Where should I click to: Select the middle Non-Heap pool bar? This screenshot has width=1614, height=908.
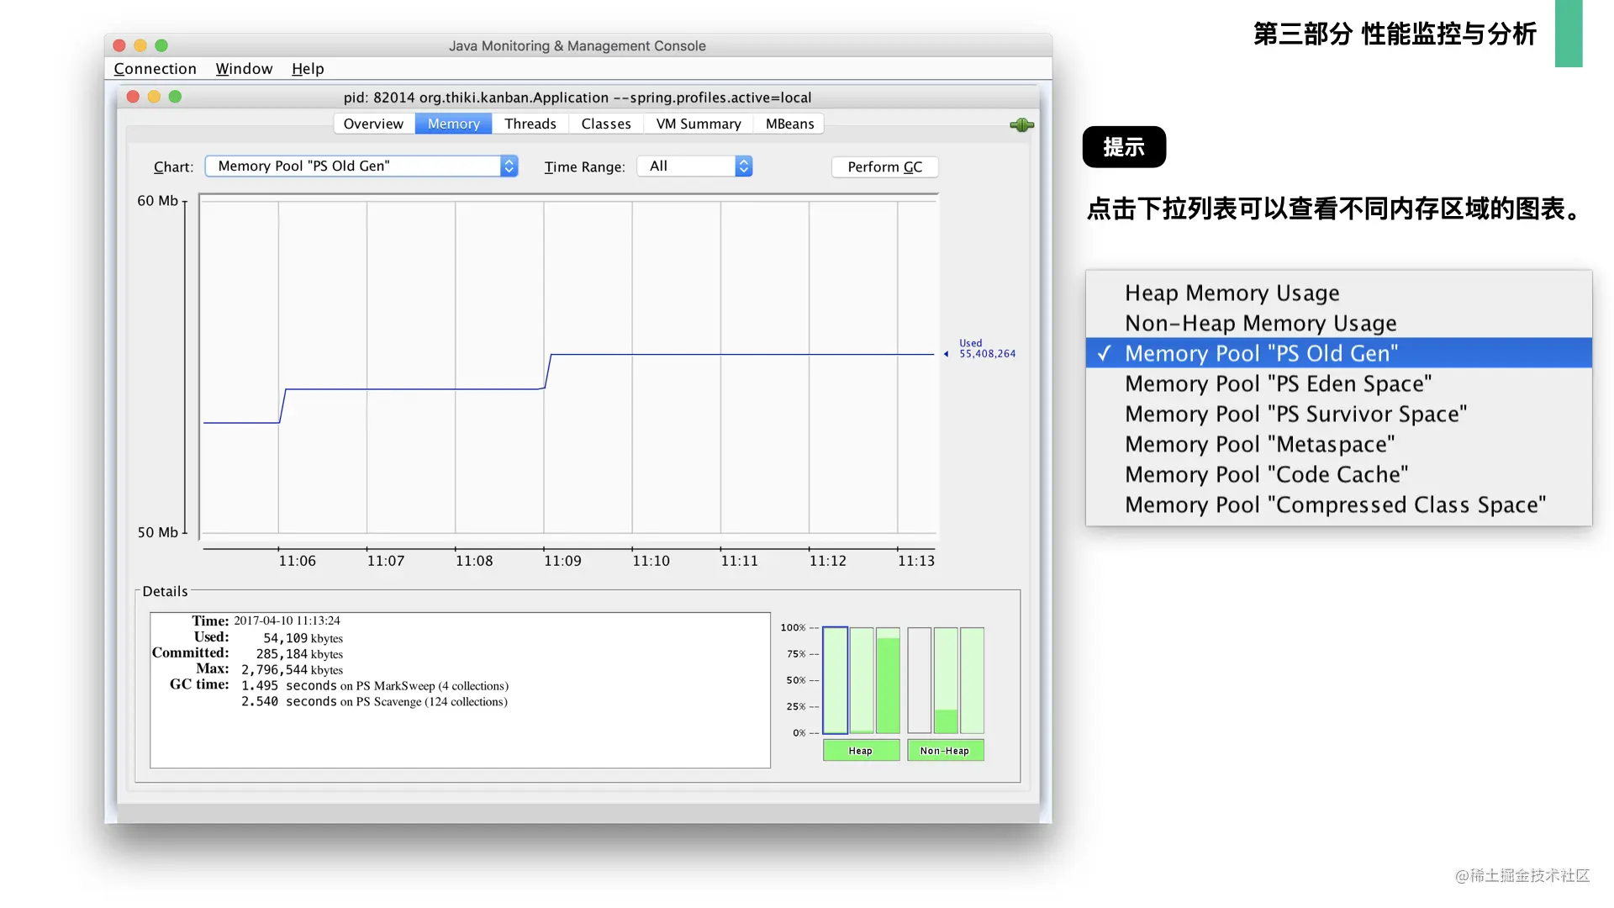(x=946, y=680)
